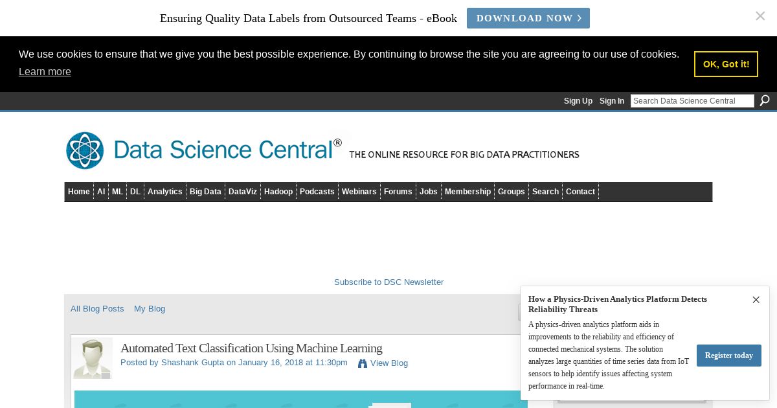This screenshot has height=408, width=777.
Task: Open the Forums menu item
Action: (398, 192)
